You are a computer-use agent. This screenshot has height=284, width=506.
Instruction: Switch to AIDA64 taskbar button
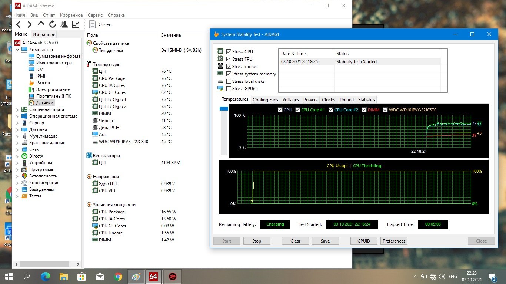(153, 276)
